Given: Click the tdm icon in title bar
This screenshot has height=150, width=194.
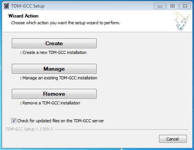Looking at the screenshot, I should tap(6, 6).
